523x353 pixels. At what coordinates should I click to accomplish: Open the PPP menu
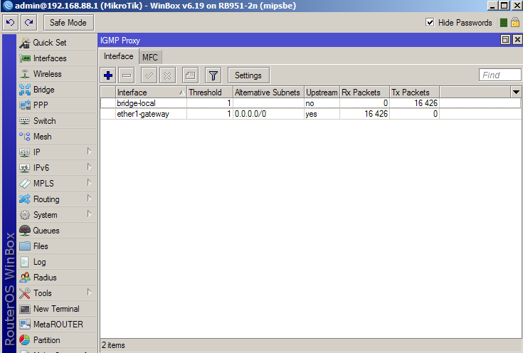click(57, 105)
